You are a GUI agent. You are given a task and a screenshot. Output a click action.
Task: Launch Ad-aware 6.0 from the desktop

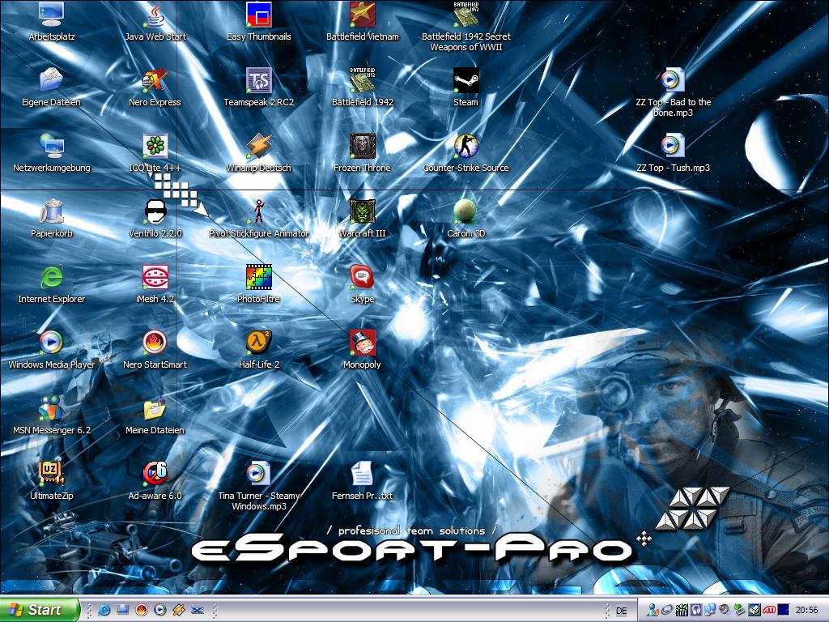coord(155,481)
